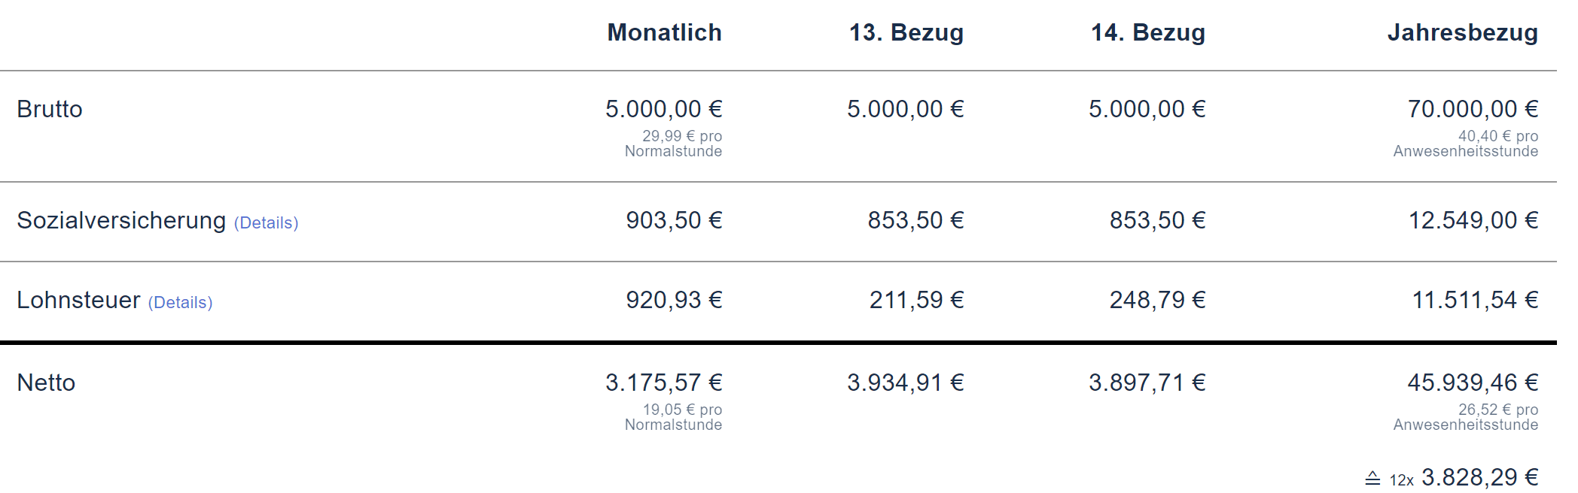
Task: Select the 14. Bezug column header
Action: click(x=1147, y=32)
